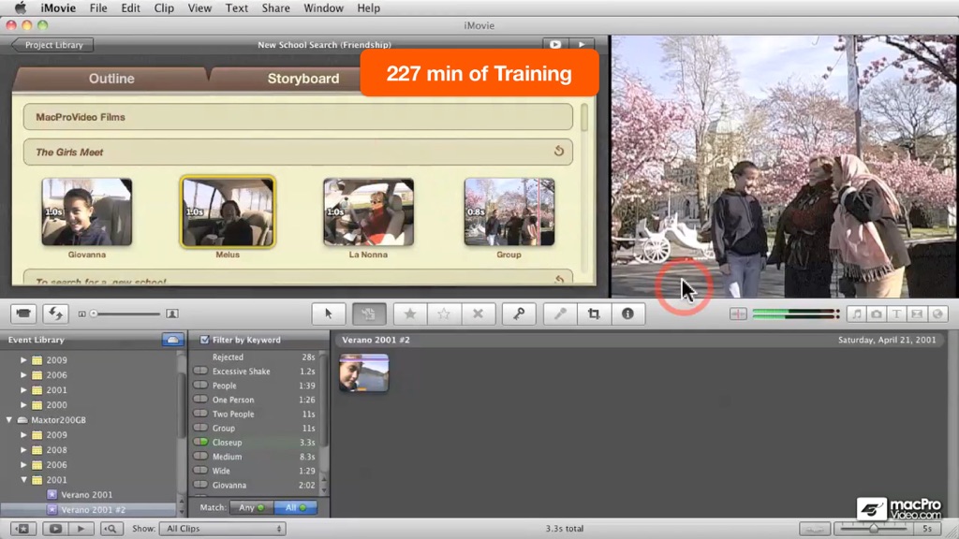Open the Show All Clips dropdown

(223, 529)
